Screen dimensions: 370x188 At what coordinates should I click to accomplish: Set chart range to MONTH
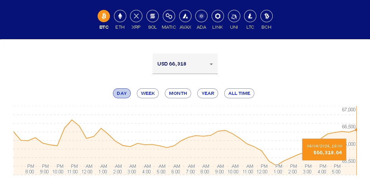pos(178,93)
